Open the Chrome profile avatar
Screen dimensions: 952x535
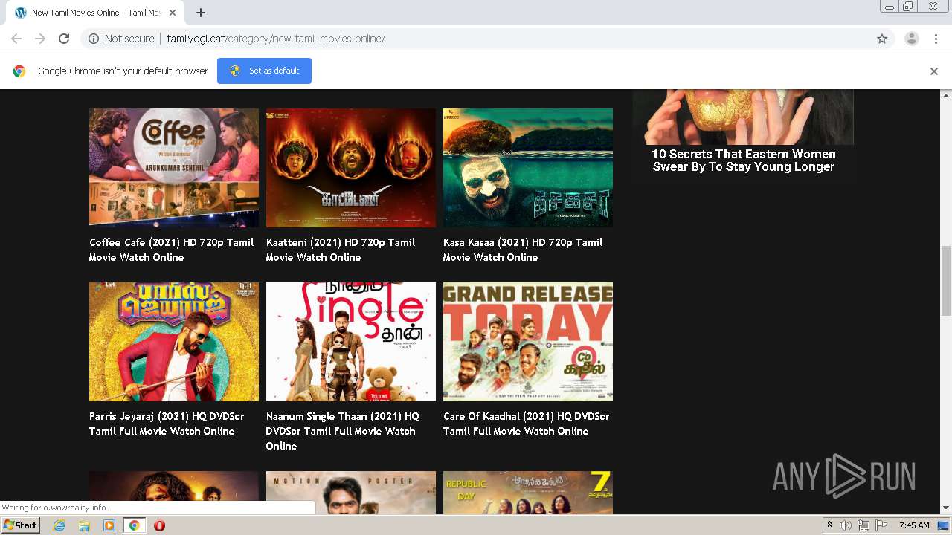click(x=912, y=39)
